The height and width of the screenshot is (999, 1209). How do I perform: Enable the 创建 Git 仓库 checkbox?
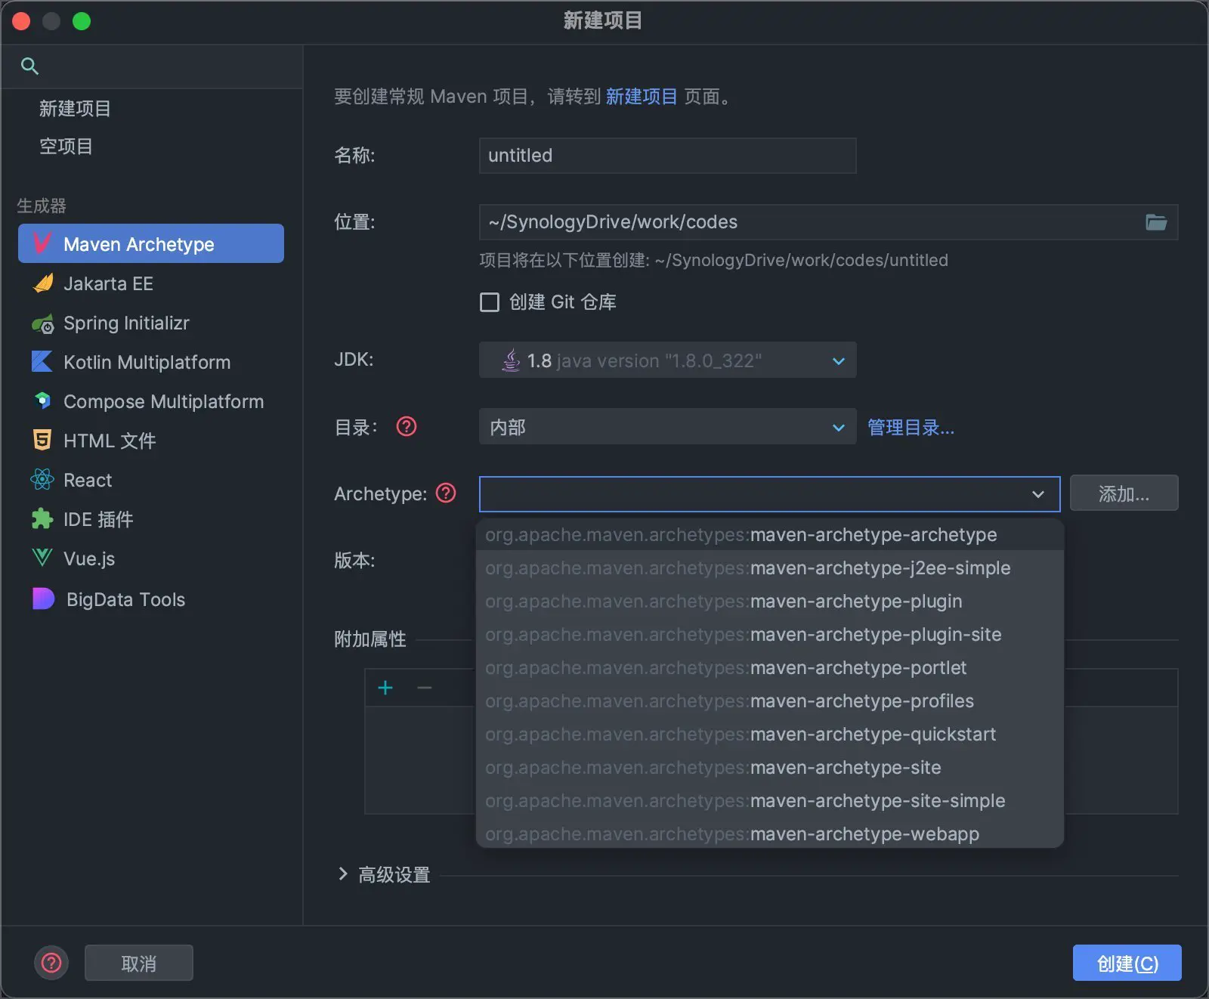490,302
